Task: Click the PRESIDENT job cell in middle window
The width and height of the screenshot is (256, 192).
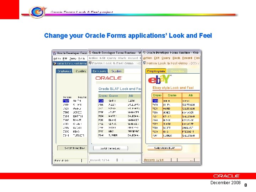Action: (x=133, y=132)
